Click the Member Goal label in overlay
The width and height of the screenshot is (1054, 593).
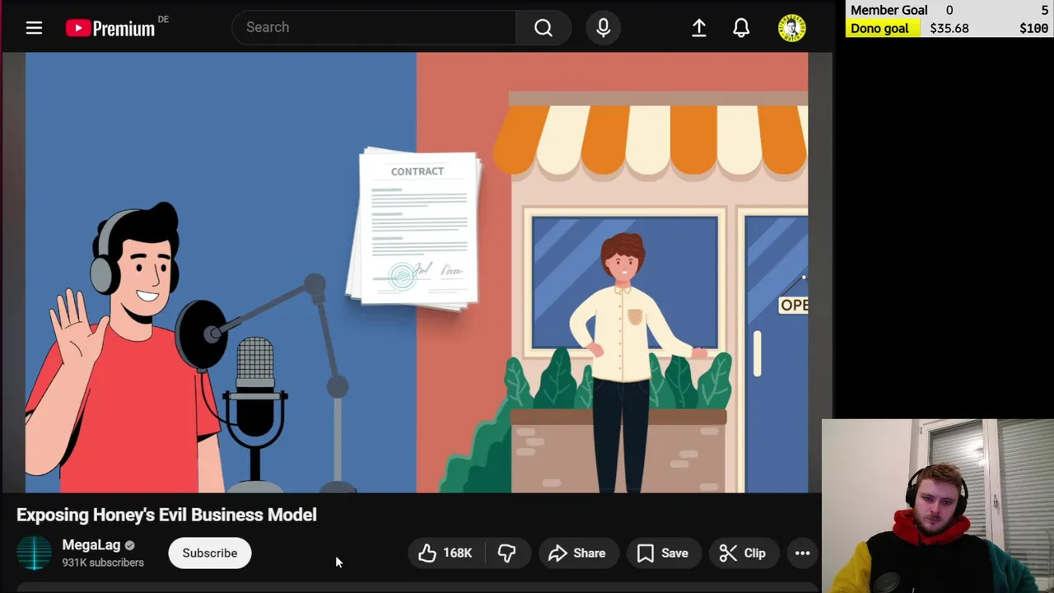pos(889,10)
